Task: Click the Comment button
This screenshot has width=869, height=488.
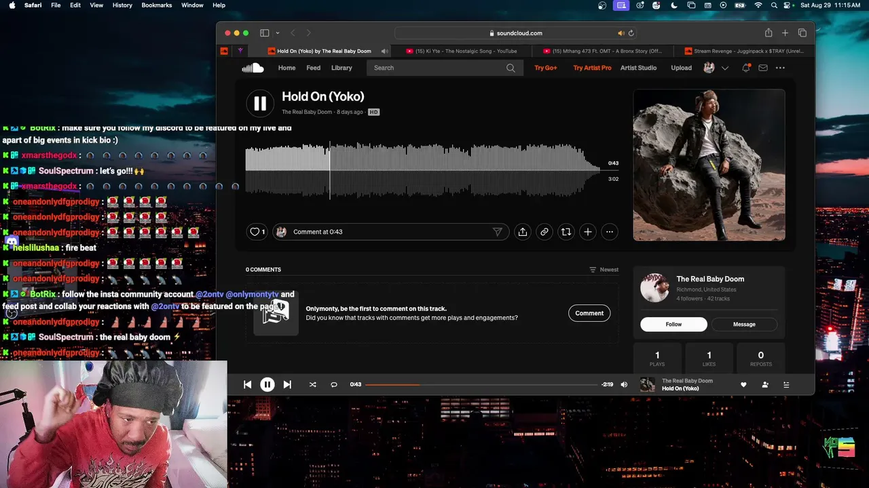Action: tap(589, 313)
